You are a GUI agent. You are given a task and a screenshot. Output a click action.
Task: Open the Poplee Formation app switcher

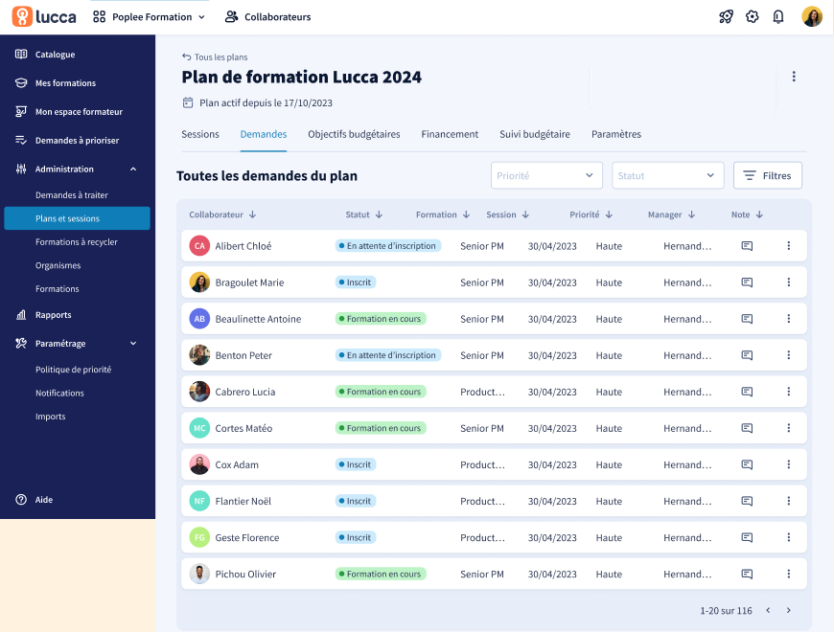pos(149,17)
